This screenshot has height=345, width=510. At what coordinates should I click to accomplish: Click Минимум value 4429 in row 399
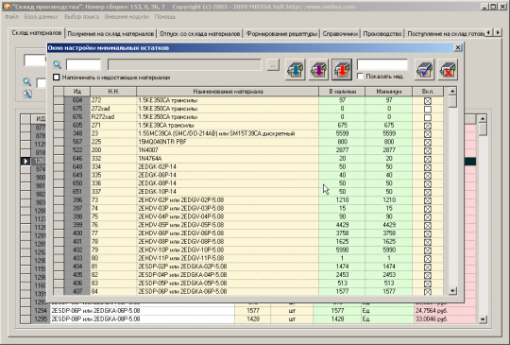click(389, 225)
